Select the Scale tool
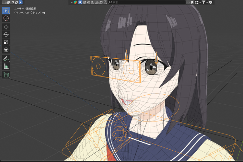Image resolution: width=243 pixels, height=162 pixels. coord(6,42)
